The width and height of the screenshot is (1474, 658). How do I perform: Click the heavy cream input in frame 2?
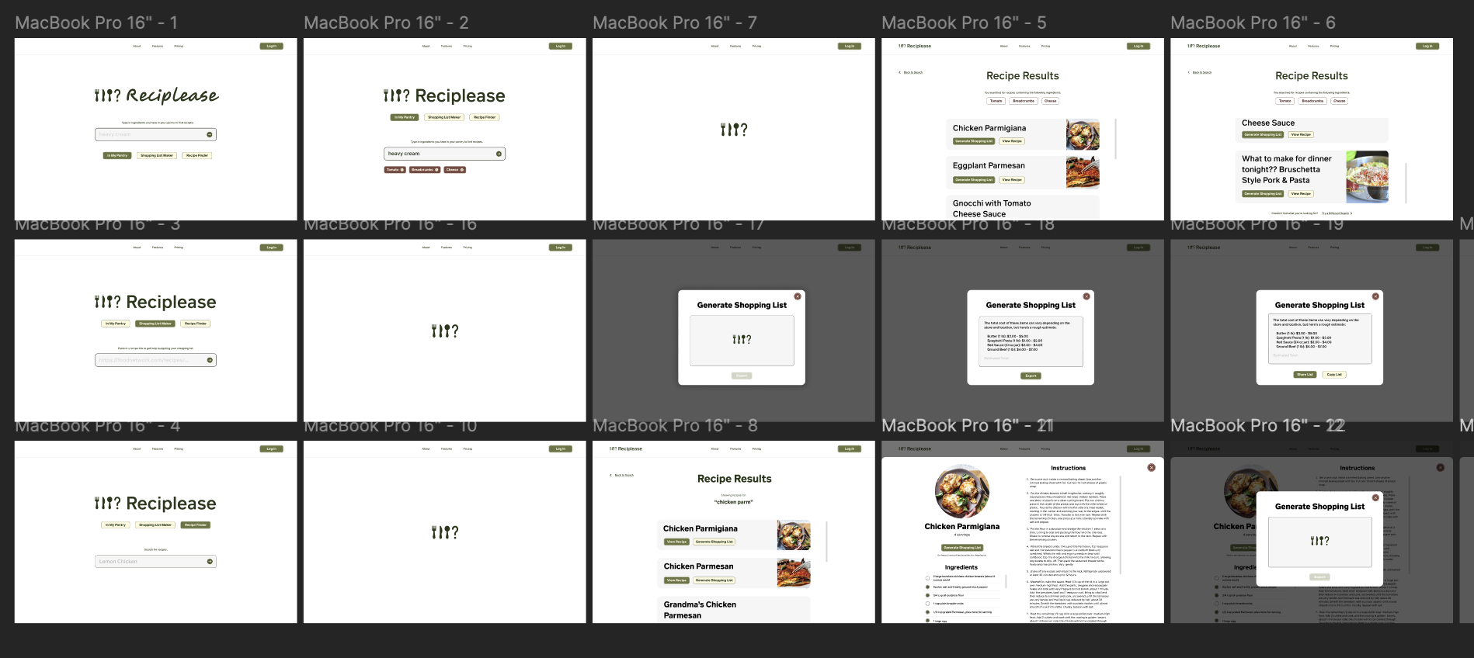click(444, 154)
